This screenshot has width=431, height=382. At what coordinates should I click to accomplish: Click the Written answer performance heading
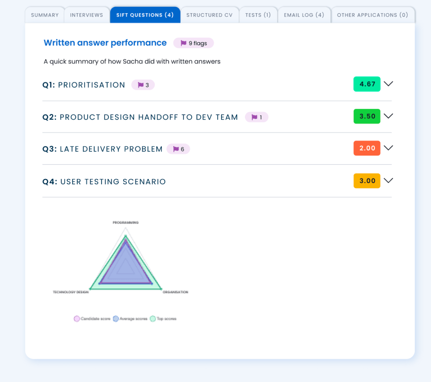tap(105, 42)
